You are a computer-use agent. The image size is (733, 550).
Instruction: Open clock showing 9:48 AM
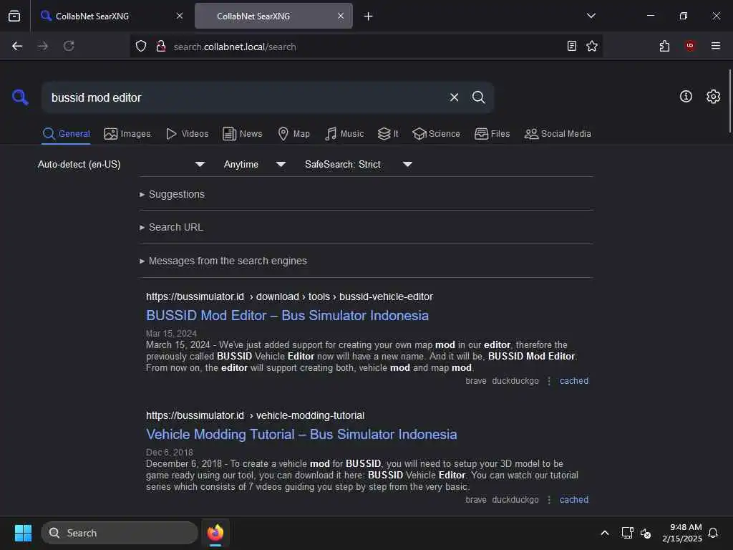click(682, 533)
